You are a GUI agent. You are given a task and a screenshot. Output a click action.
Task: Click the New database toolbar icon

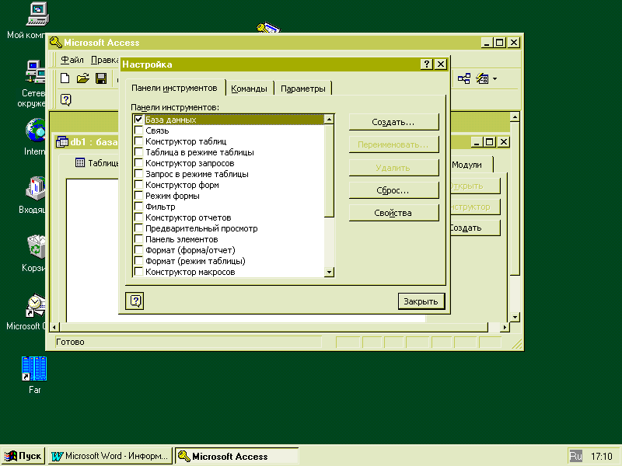tap(66, 78)
